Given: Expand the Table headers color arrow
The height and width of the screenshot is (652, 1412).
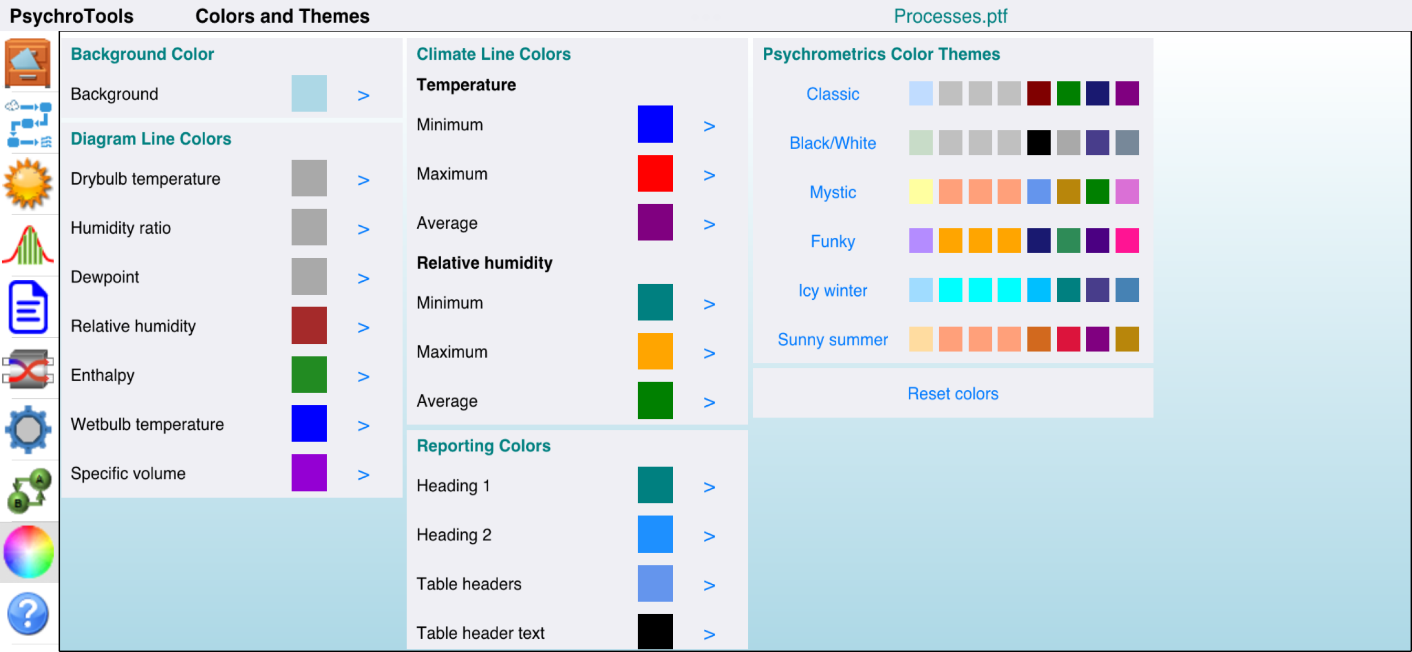Looking at the screenshot, I should pyautogui.click(x=709, y=585).
